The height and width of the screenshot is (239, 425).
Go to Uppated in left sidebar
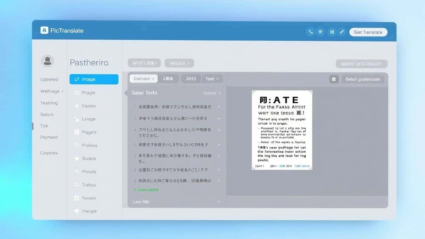point(49,79)
